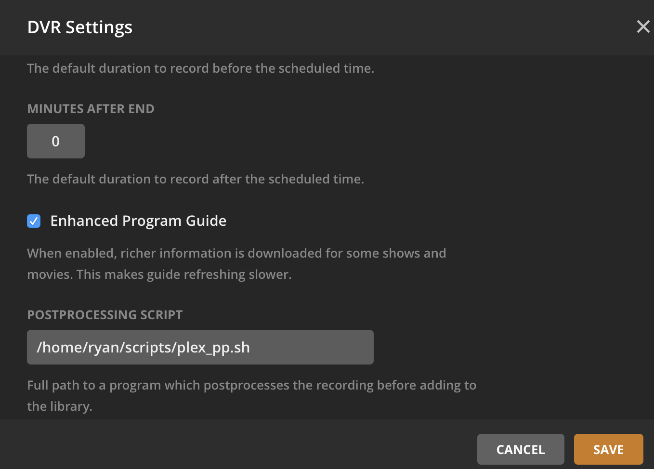The image size is (654, 469).
Task: Click the guide refreshing slower note
Action: coord(159,274)
